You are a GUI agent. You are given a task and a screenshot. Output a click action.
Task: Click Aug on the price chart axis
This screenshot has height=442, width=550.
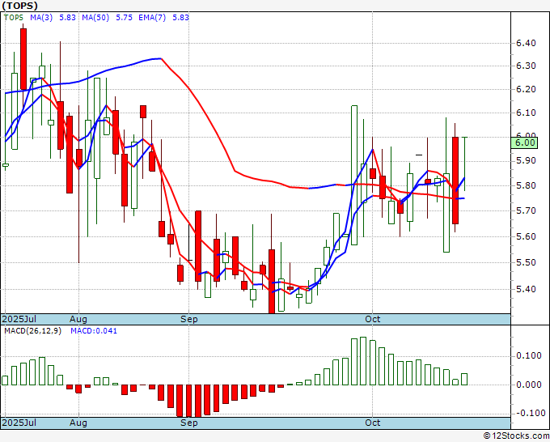78,319
